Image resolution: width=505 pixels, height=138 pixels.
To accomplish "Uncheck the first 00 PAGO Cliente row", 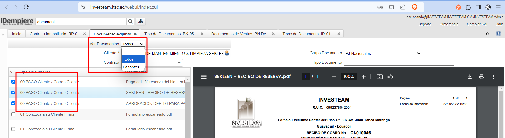I will coord(13,82).
